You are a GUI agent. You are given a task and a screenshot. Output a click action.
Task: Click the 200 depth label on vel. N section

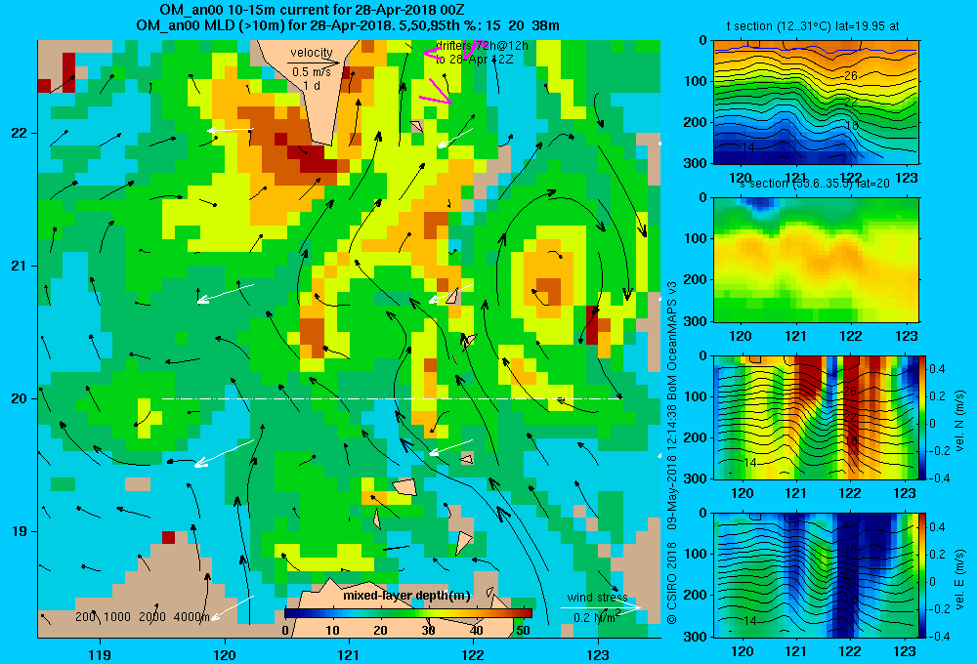tap(696, 437)
